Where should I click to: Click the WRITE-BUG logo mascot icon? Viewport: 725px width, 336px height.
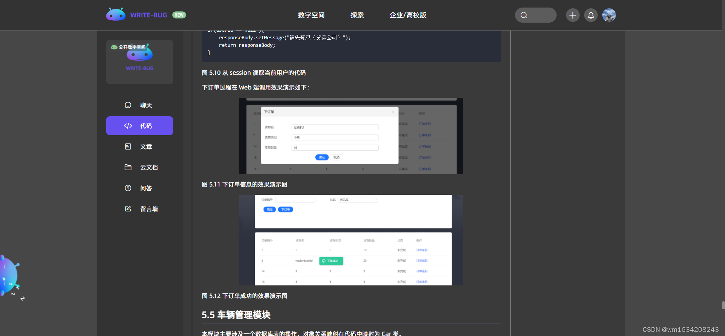coord(116,14)
